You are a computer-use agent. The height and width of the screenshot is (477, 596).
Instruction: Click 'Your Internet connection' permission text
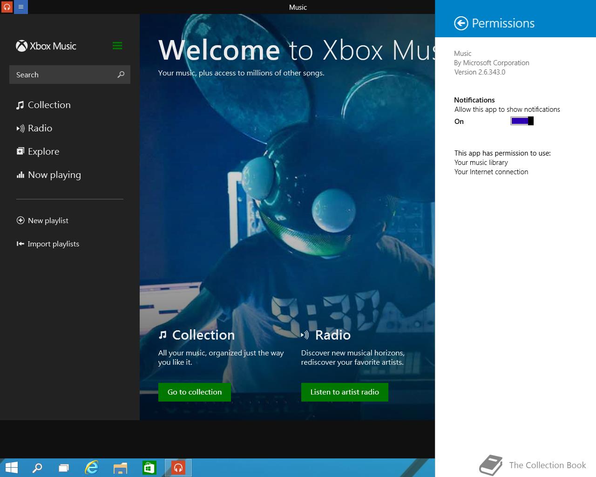(491, 172)
